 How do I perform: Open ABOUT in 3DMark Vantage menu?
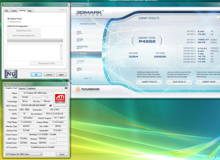(79, 69)
